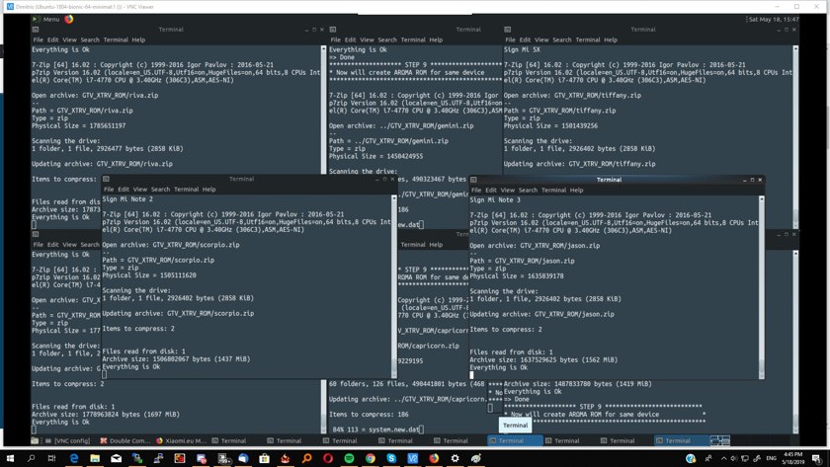Launch Firefox from the Ubuntu top panel
This screenshot has width=830, height=467.
click(x=69, y=19)
